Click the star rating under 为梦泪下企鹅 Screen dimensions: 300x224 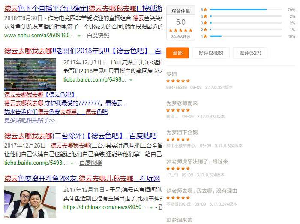pos(178,139)
